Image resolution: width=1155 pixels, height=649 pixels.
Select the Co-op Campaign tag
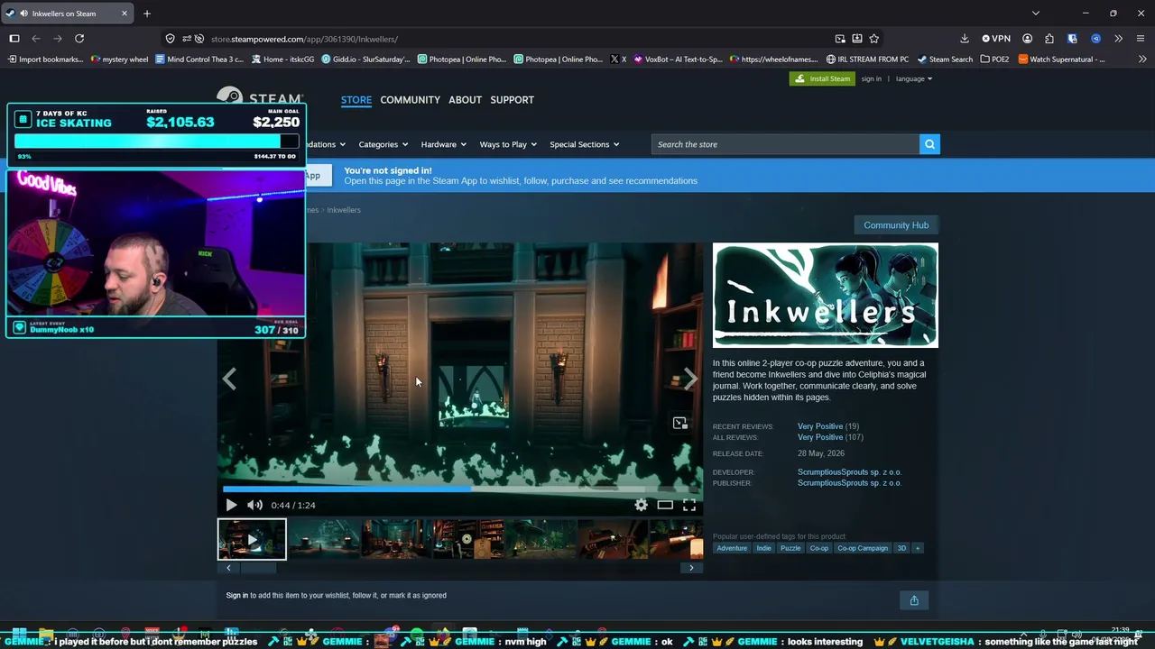[x=863, y=548]
